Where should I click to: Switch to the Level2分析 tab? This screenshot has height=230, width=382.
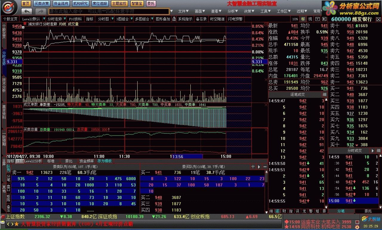pyautogui.click(x=33, y=161)
